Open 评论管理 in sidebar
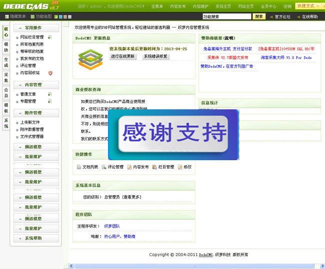Viewport: 325px width, 269px height. 28,66
